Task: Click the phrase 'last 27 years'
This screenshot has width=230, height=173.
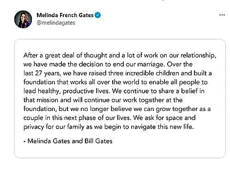Action: point(41,73)
